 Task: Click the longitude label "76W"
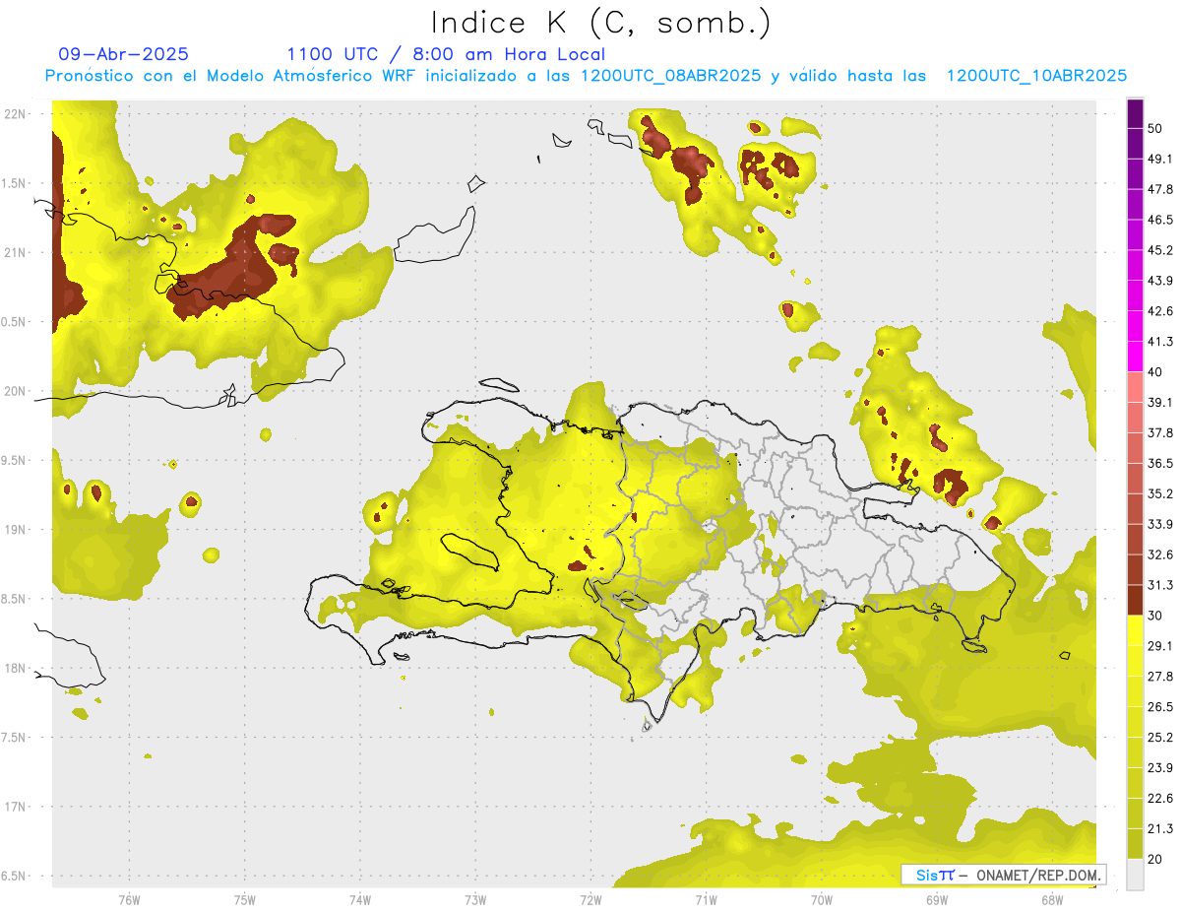click(129, 900)
